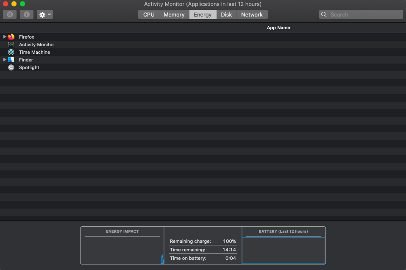Sort by the App Name column header

coord(278,28)
